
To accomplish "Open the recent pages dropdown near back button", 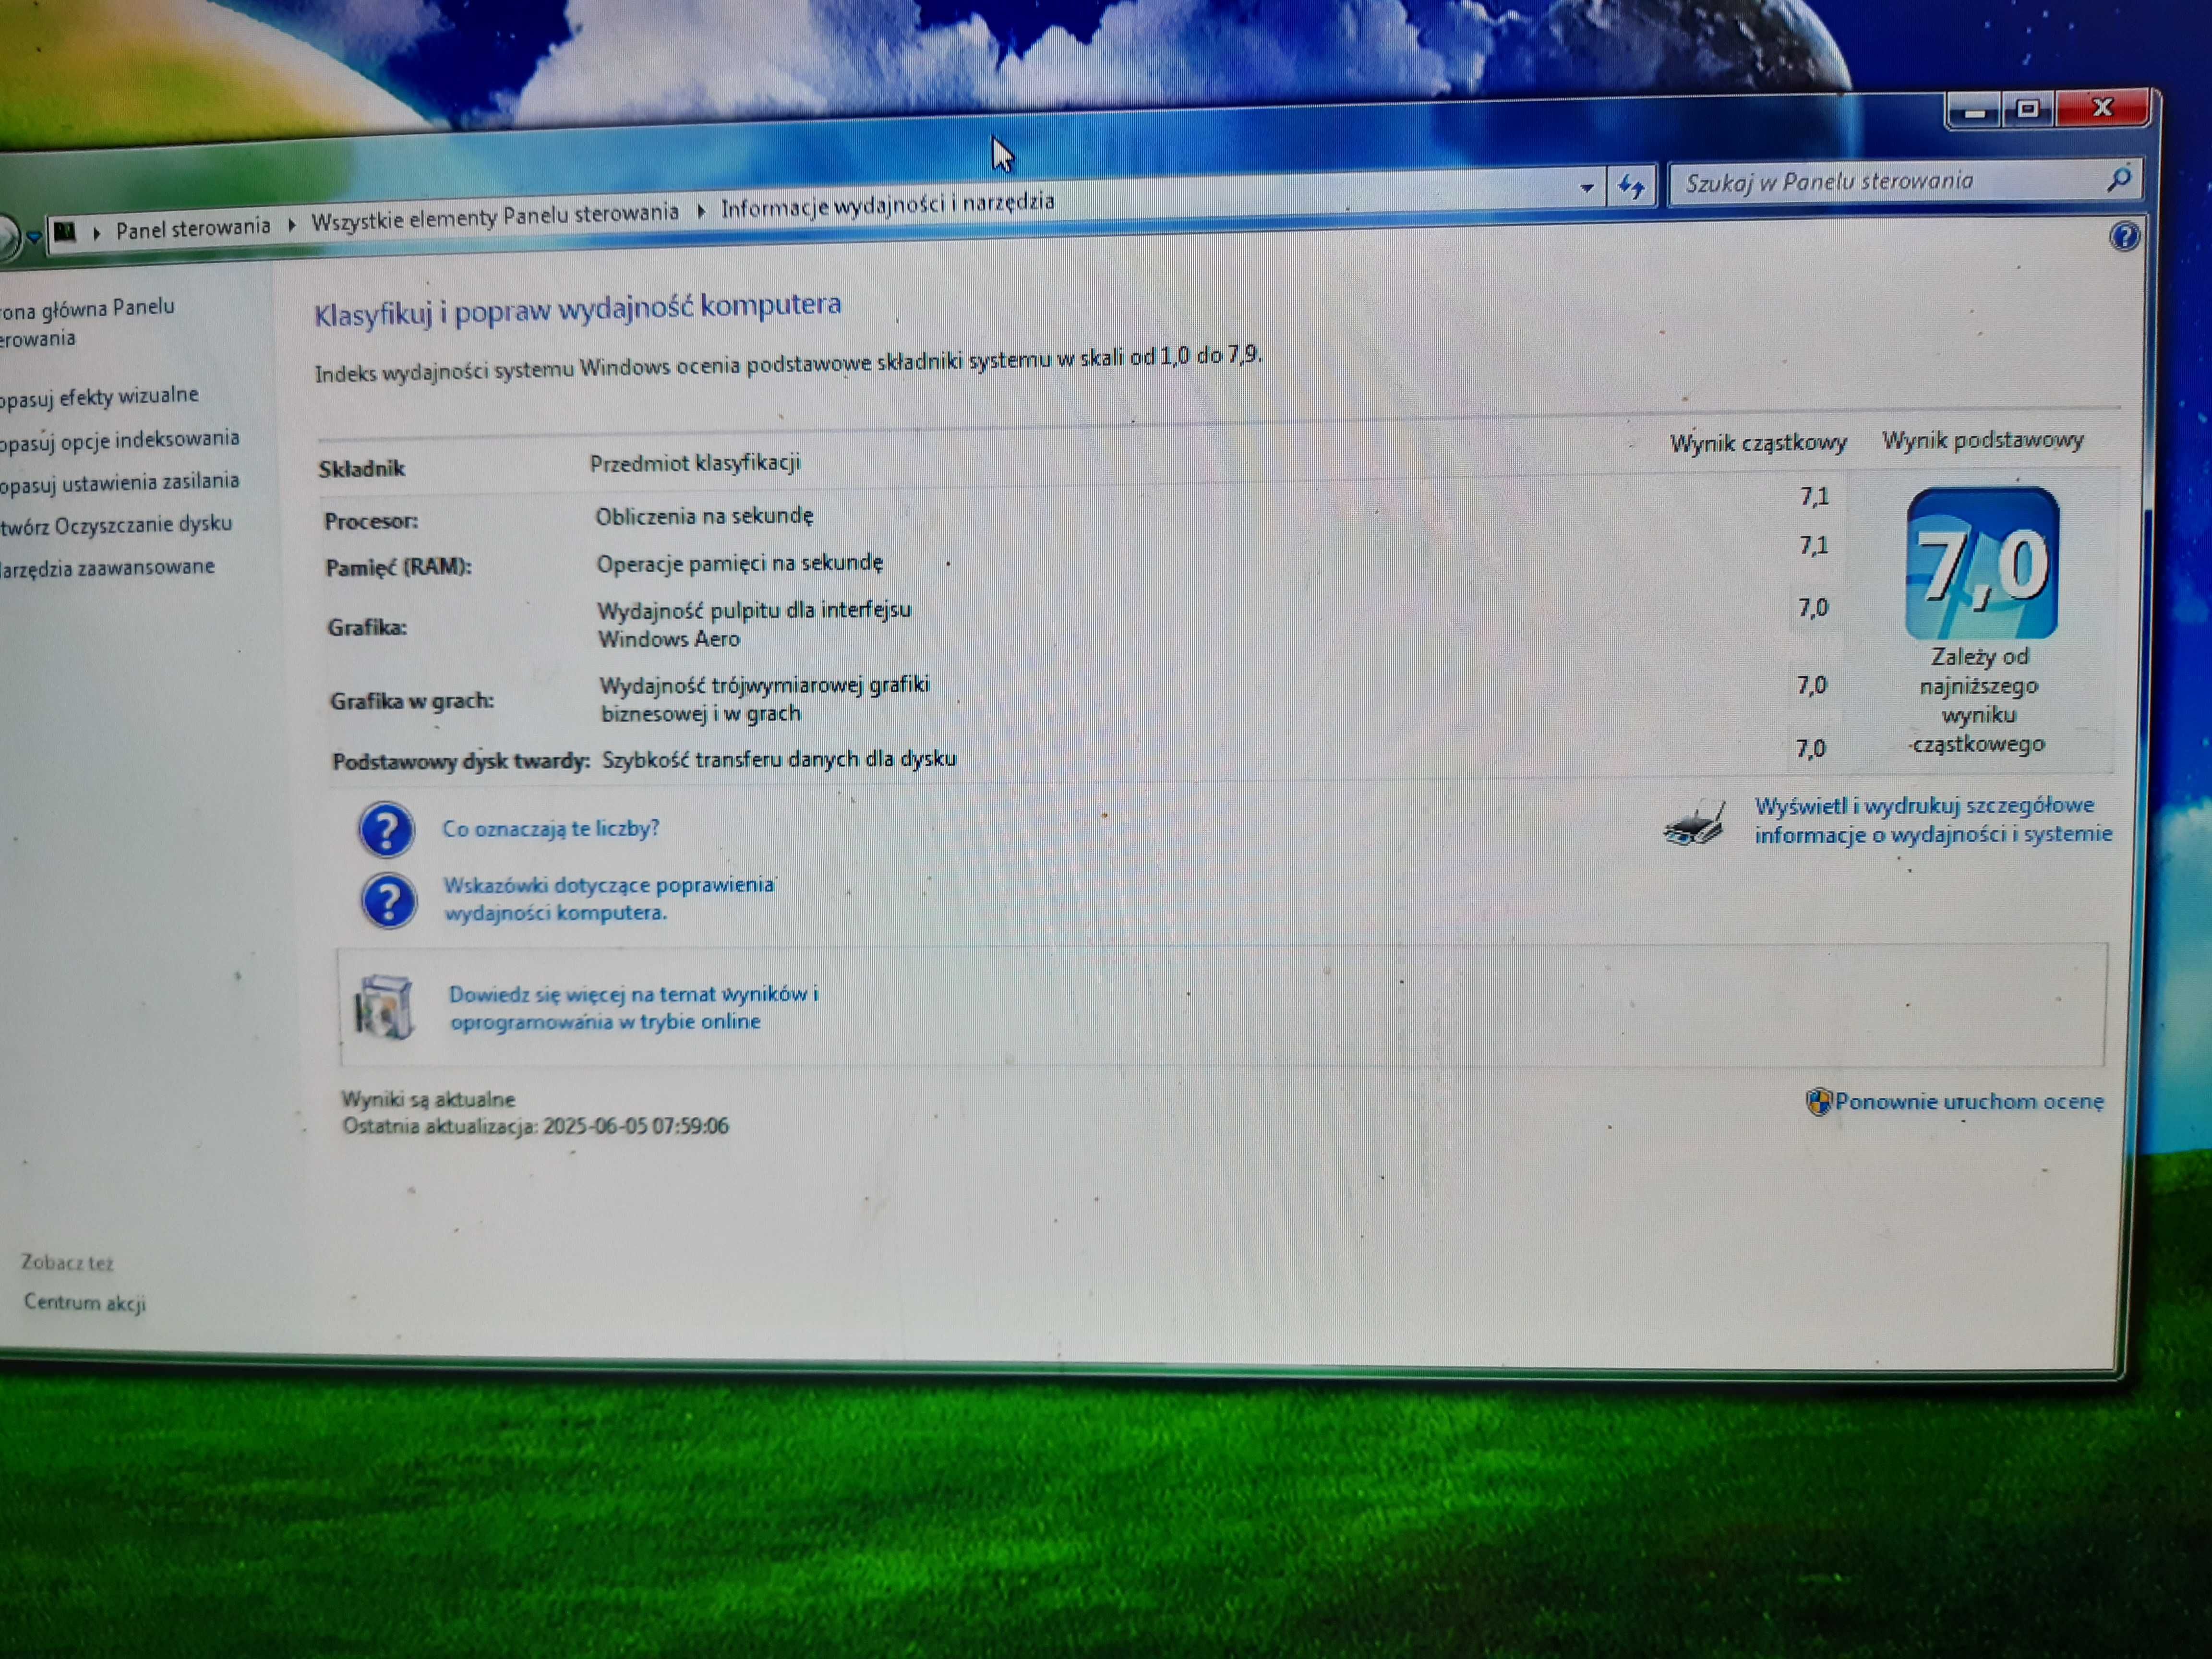I will pyautogui.click(x=33, y=237).
